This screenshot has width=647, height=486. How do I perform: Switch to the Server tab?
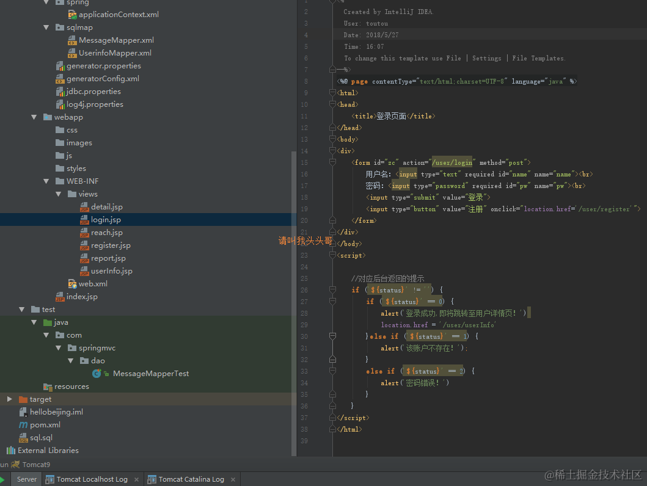(x=26, y=479)
